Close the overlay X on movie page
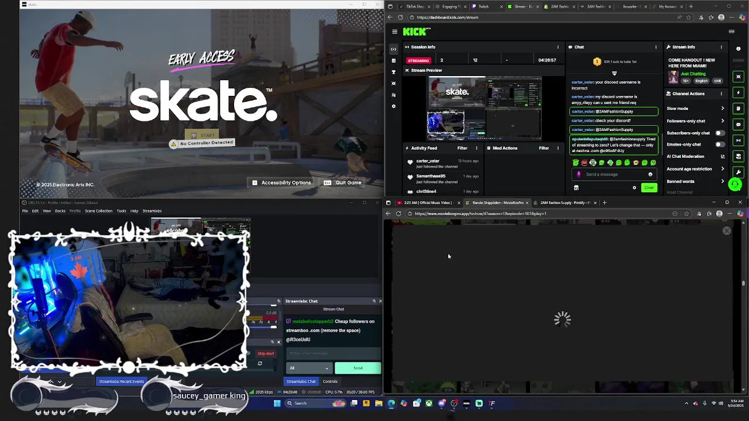Image resolution: width=749 pixels, height=421 pixels. pyautogui.click(x=727, y=231)
